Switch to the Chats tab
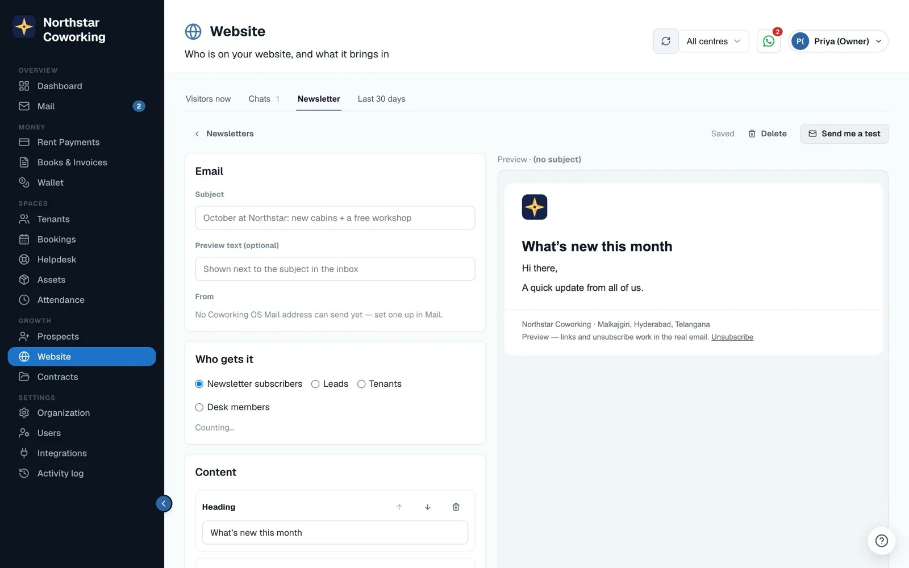 tap(264, 99)
